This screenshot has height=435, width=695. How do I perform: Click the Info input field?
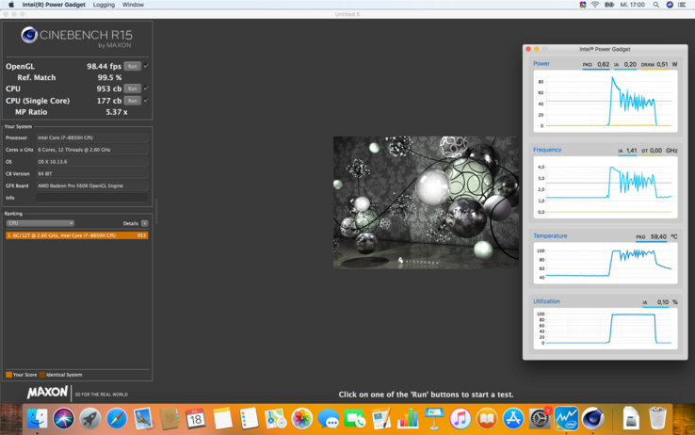92,198
